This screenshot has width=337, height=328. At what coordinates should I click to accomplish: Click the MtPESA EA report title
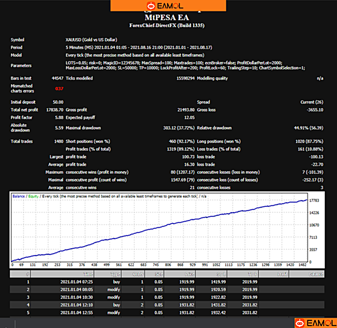pyautogui.click(x=167, y=18)
